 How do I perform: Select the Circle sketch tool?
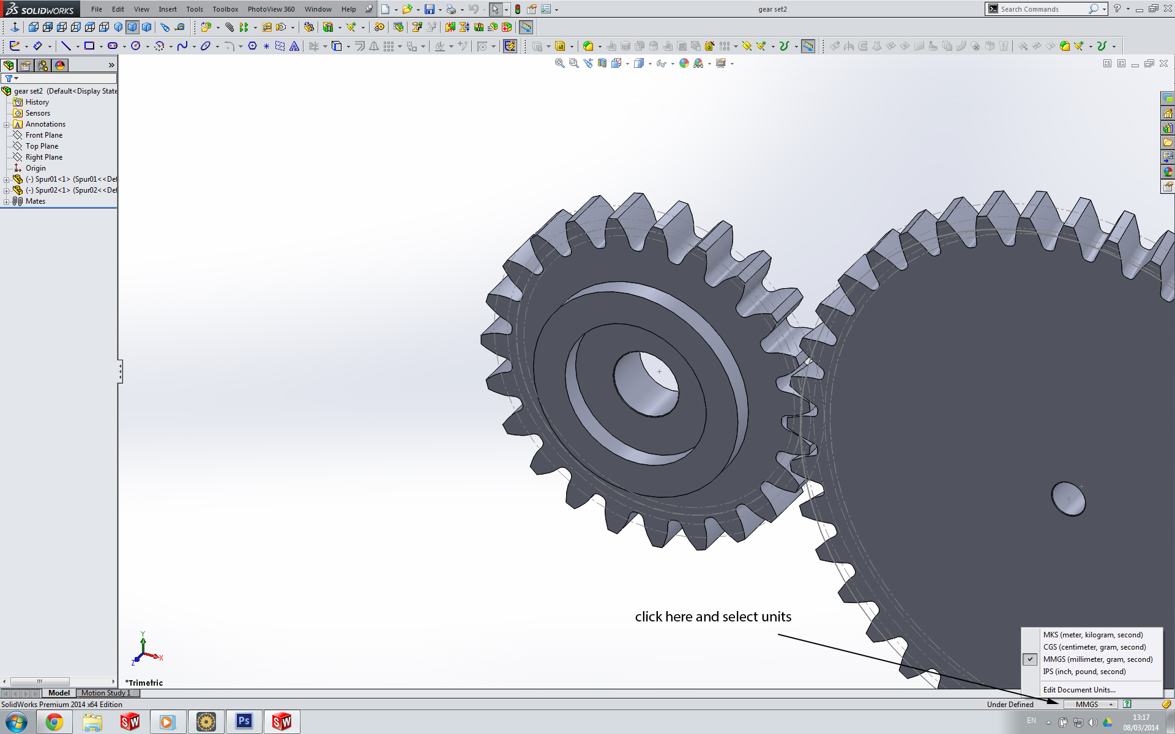136,46
